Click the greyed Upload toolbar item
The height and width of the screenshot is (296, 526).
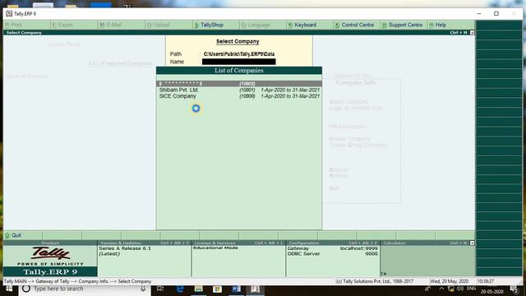(x=158, y=25)
